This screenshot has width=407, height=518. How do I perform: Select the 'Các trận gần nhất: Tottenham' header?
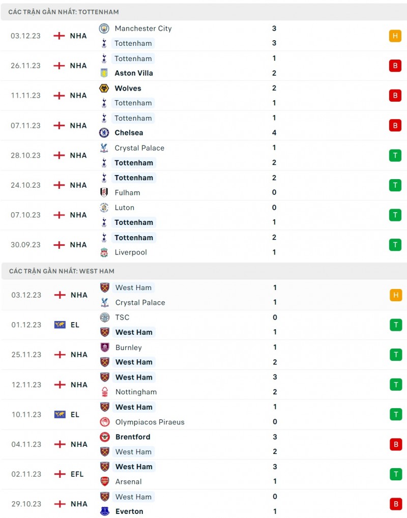pos(64,12)
